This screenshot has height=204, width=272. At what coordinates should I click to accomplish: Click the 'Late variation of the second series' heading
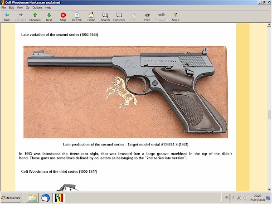[x=58, y=34]
